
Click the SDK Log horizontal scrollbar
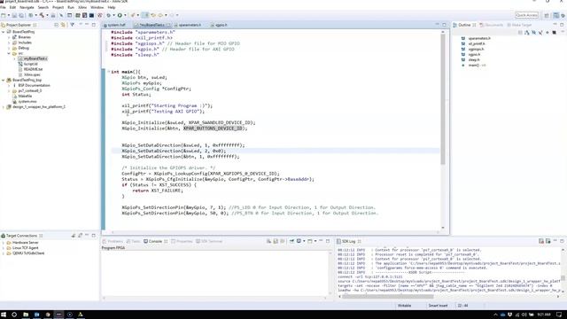click(388, 296)
